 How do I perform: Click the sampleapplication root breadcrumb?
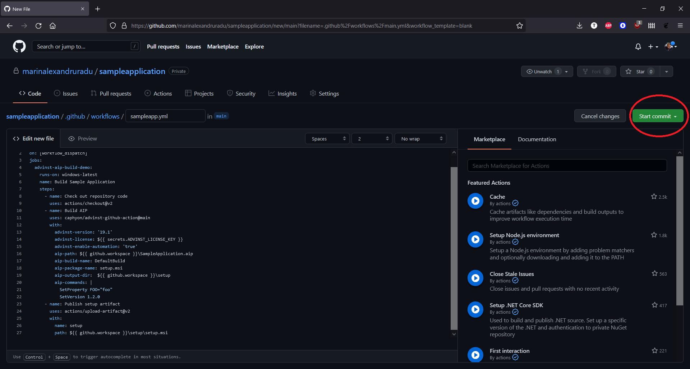(33, 116)
